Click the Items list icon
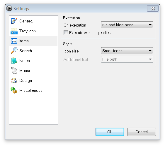This screenshot has width=165, height=146. point(14,41)
